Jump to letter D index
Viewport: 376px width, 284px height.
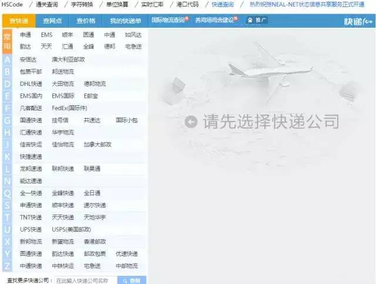coord(7,83)
